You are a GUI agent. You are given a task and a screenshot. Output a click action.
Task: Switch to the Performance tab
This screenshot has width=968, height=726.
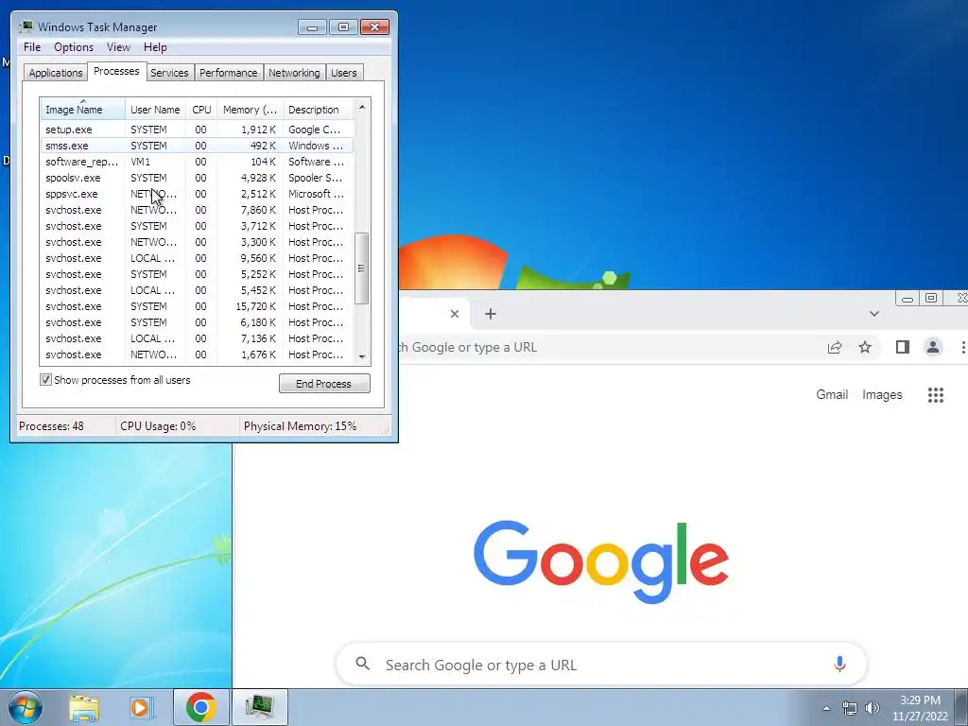[228, 73]
